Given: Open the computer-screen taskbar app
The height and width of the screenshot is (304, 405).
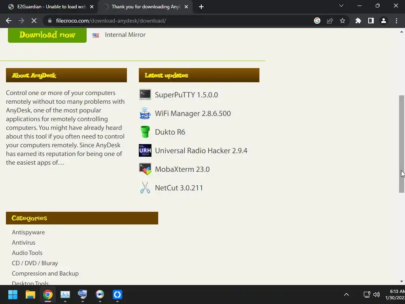Looking at the screenshot, I should pos(82,294).
